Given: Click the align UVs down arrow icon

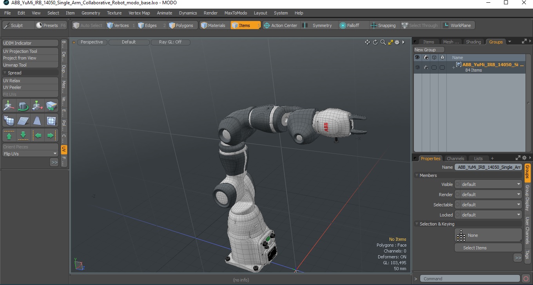Looking at the screenshot, I should click(x=23, y=135).
